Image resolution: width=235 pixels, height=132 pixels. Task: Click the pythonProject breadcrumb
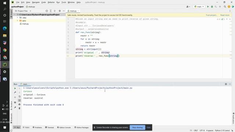coord(17,7)
